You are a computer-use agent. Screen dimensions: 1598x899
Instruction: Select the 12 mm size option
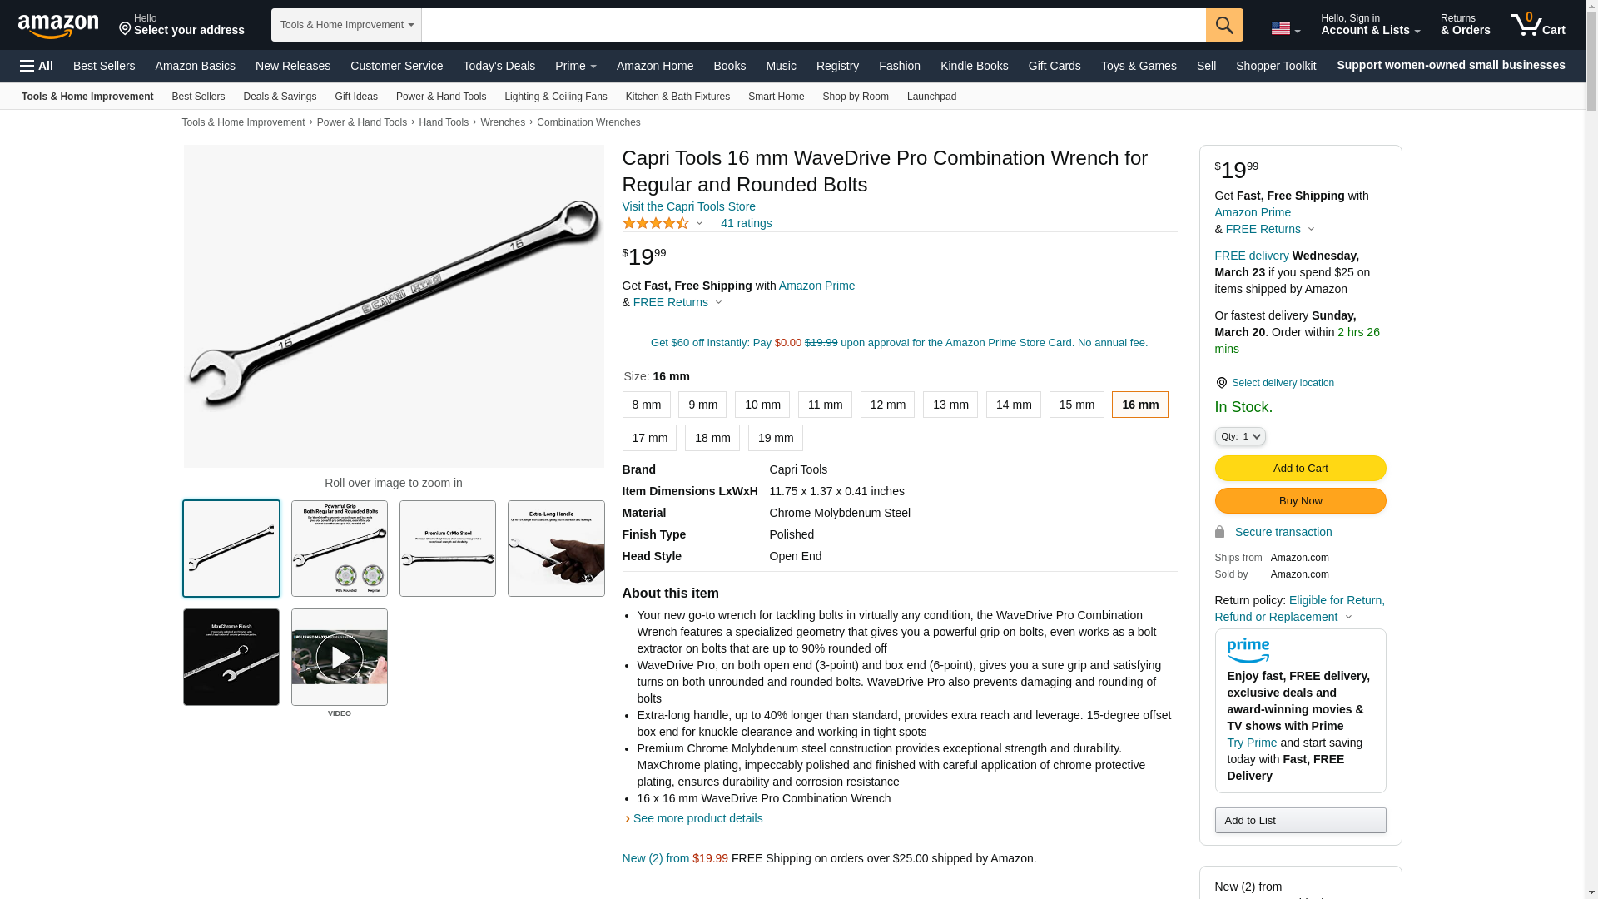coord(887,405)
